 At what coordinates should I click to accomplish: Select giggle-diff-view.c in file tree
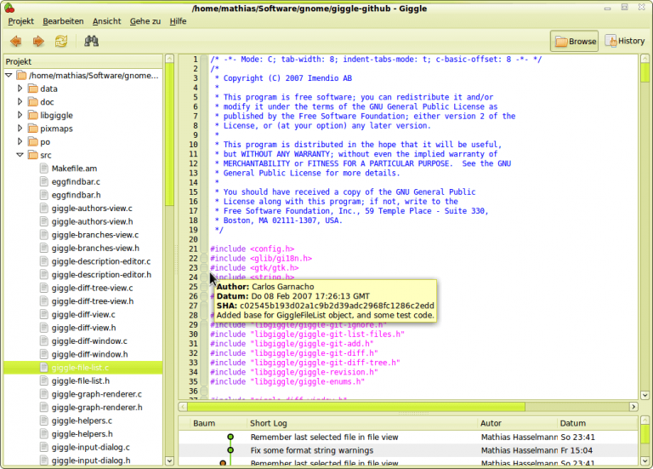coord(83,314)
